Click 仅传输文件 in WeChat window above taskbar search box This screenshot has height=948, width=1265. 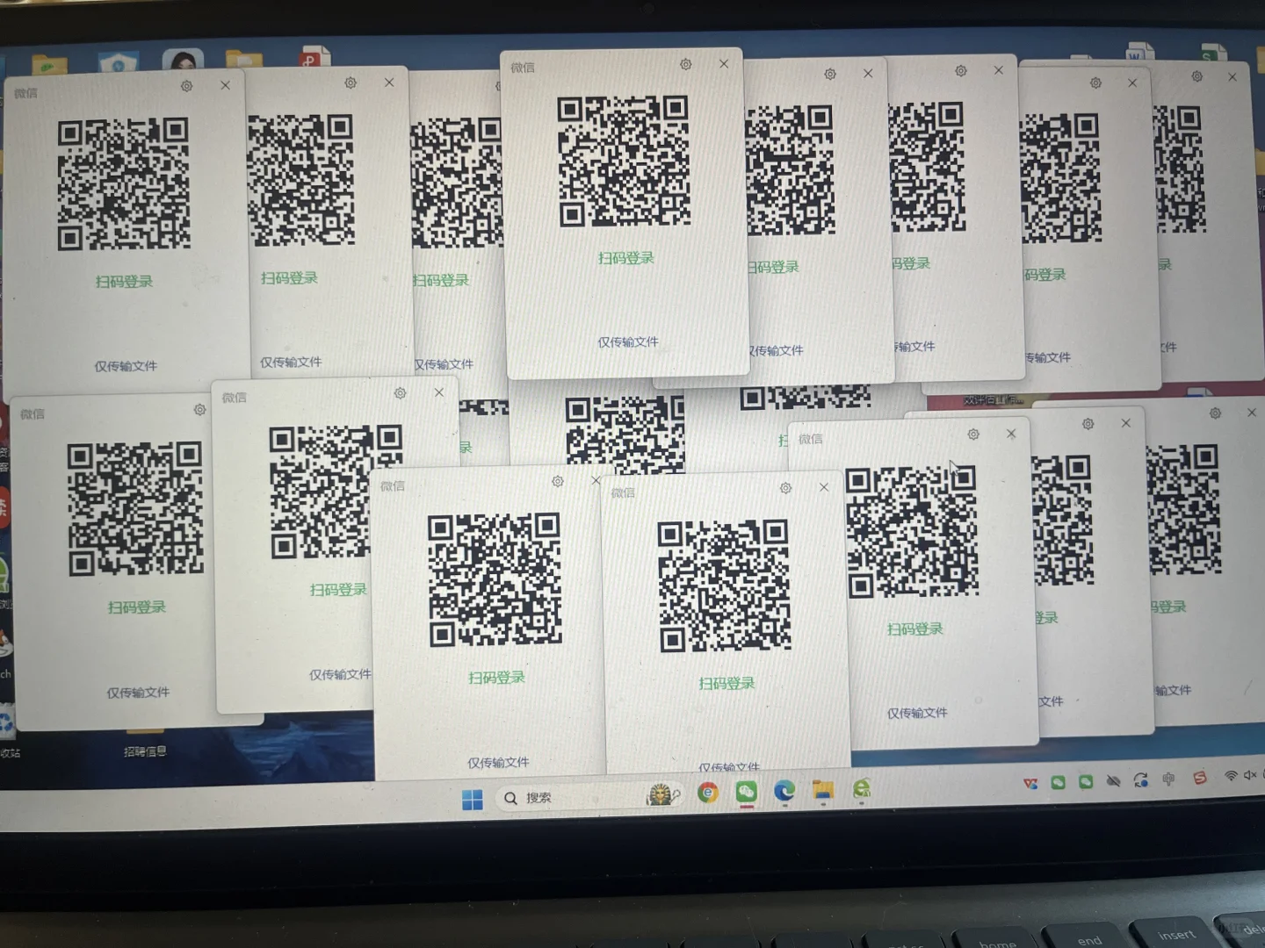(x=498, y=763)
